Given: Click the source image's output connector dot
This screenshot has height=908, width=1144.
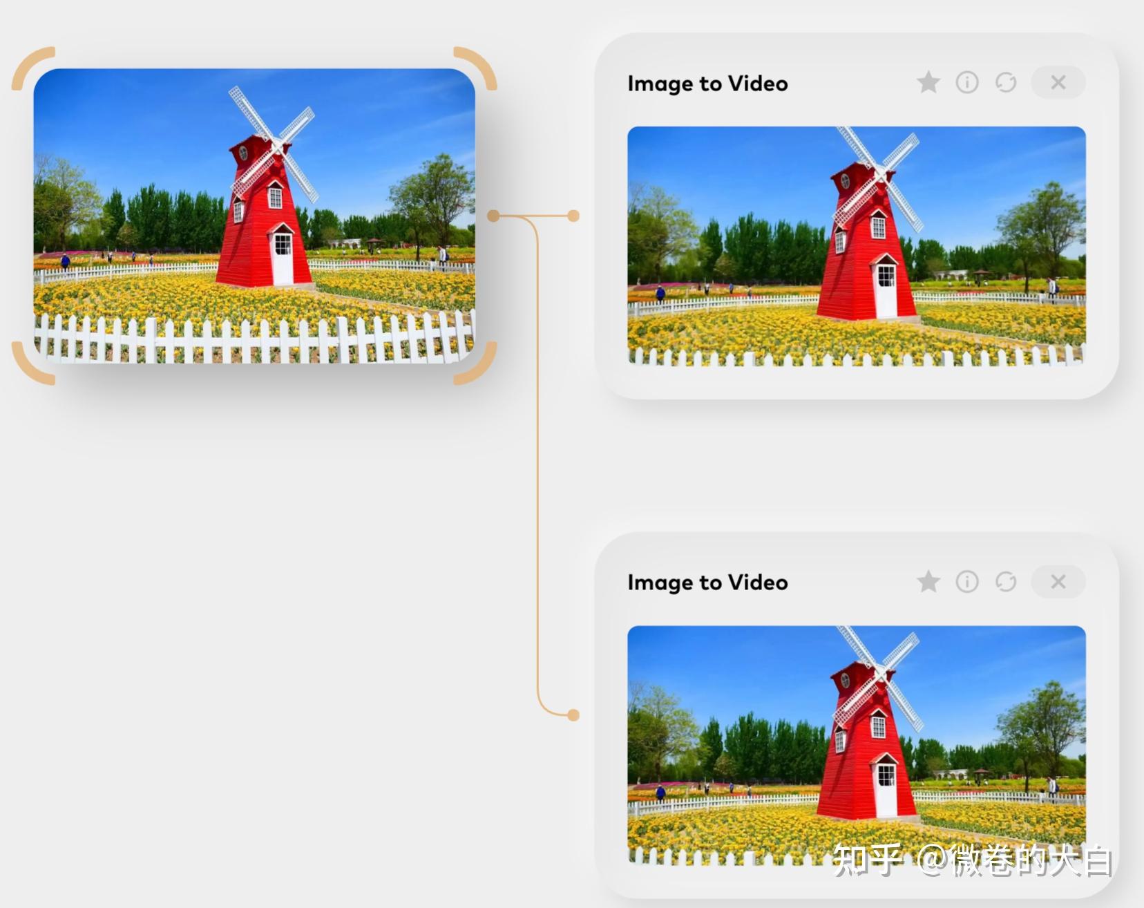Looking at the screenshot, I should tap(493, 216).
